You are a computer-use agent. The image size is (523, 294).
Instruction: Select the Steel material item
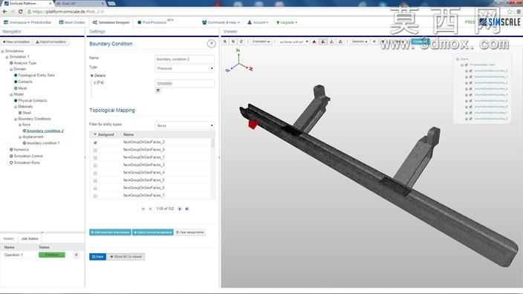(25, 113)
